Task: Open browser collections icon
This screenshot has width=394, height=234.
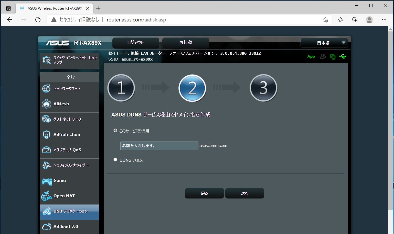Action: click(355, 20)
